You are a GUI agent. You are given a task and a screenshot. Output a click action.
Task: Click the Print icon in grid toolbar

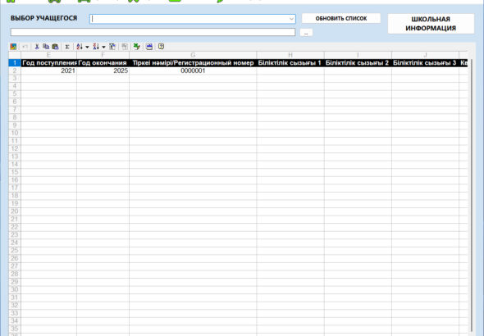point(149,47)
